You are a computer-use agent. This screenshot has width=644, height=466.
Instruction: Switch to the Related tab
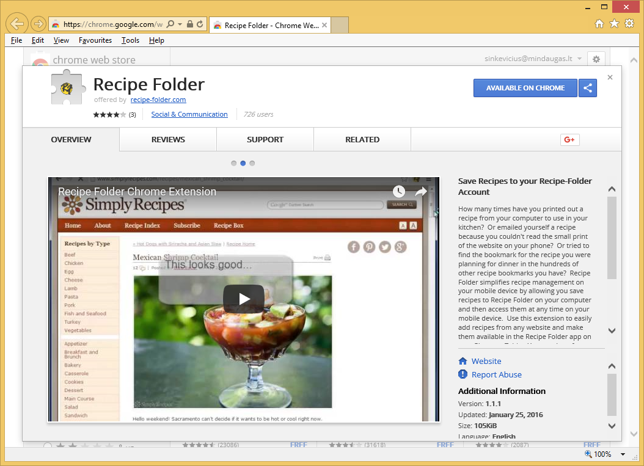(362, 140)
